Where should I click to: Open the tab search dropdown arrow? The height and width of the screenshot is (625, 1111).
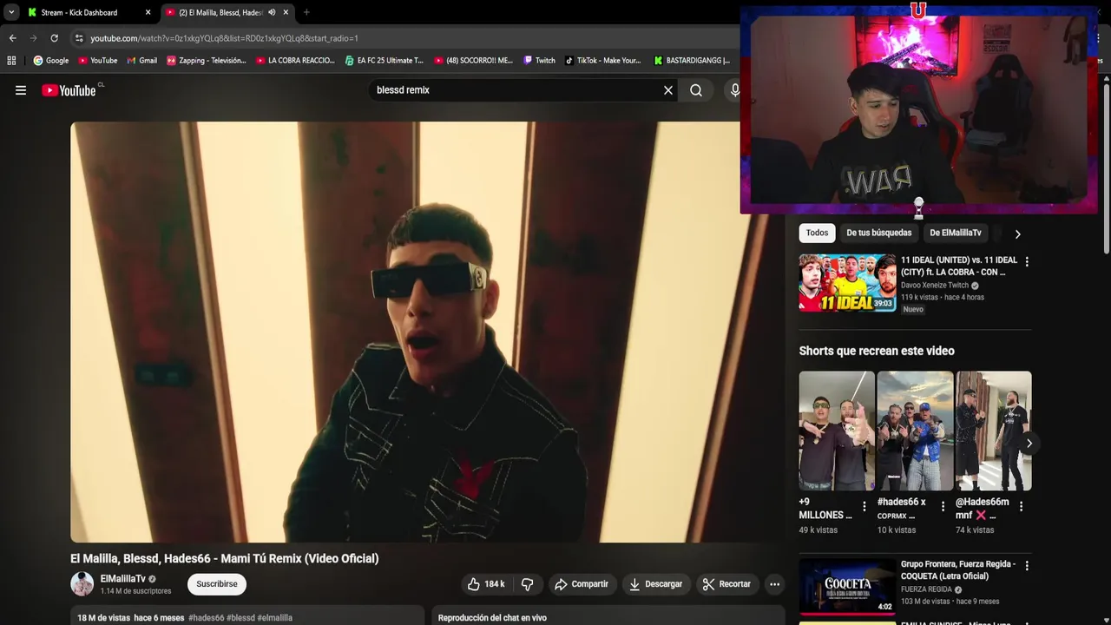coord(11,12)
